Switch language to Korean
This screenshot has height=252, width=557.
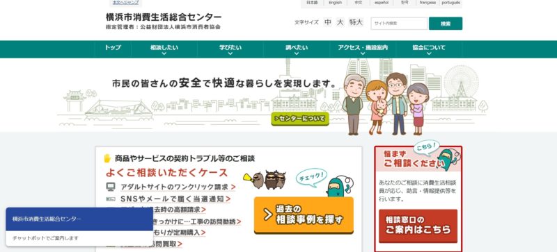point(405,3)
